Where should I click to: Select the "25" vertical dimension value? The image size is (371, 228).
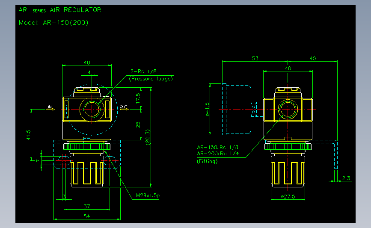138,124
